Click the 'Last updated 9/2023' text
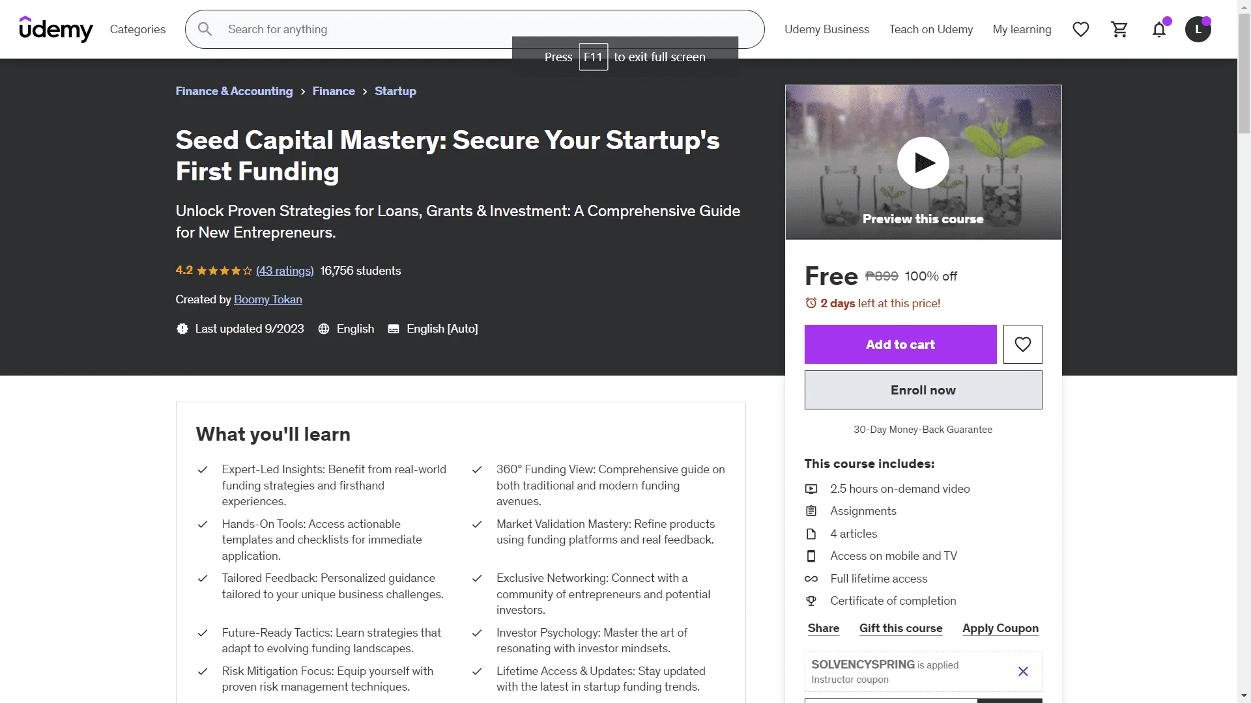1251x703 pixels. (250, 329)
